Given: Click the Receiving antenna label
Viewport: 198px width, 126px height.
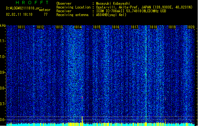Looking at the screenshot, I should coord(72,15).
